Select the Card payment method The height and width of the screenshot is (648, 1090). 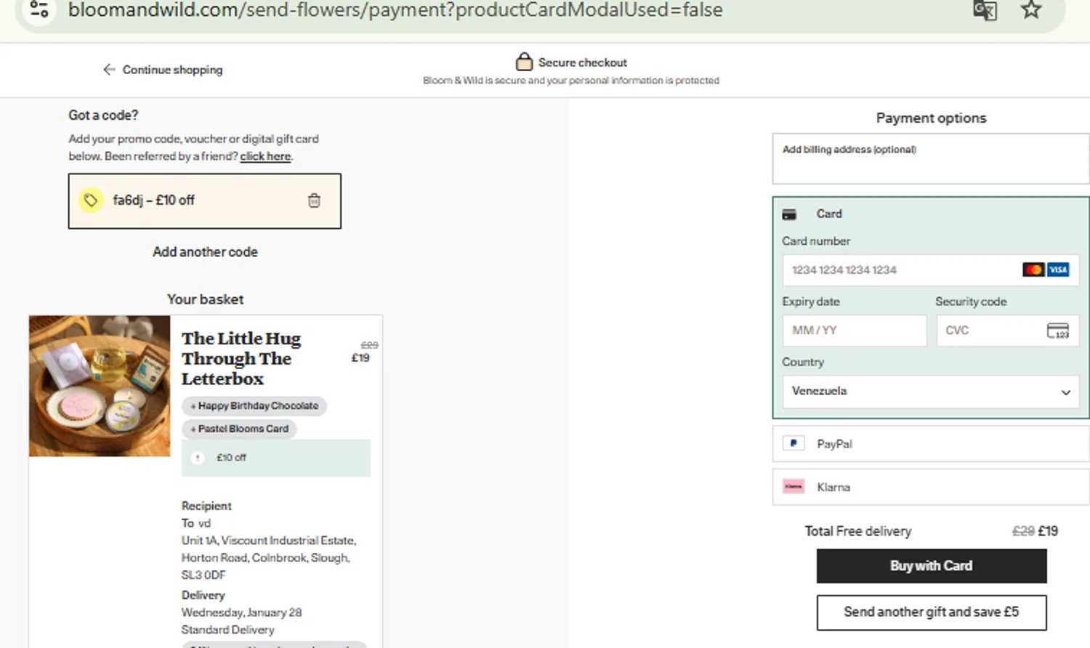829,214
